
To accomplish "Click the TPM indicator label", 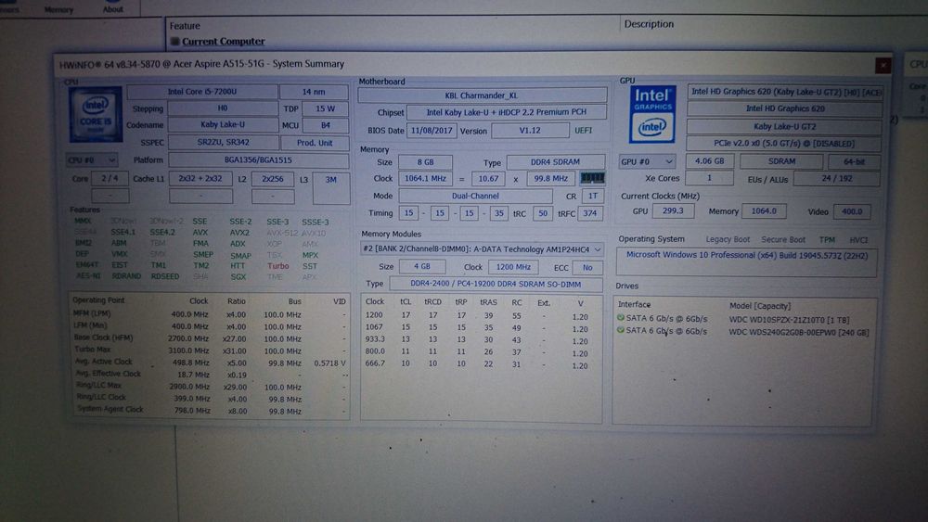I will [827, 239].
